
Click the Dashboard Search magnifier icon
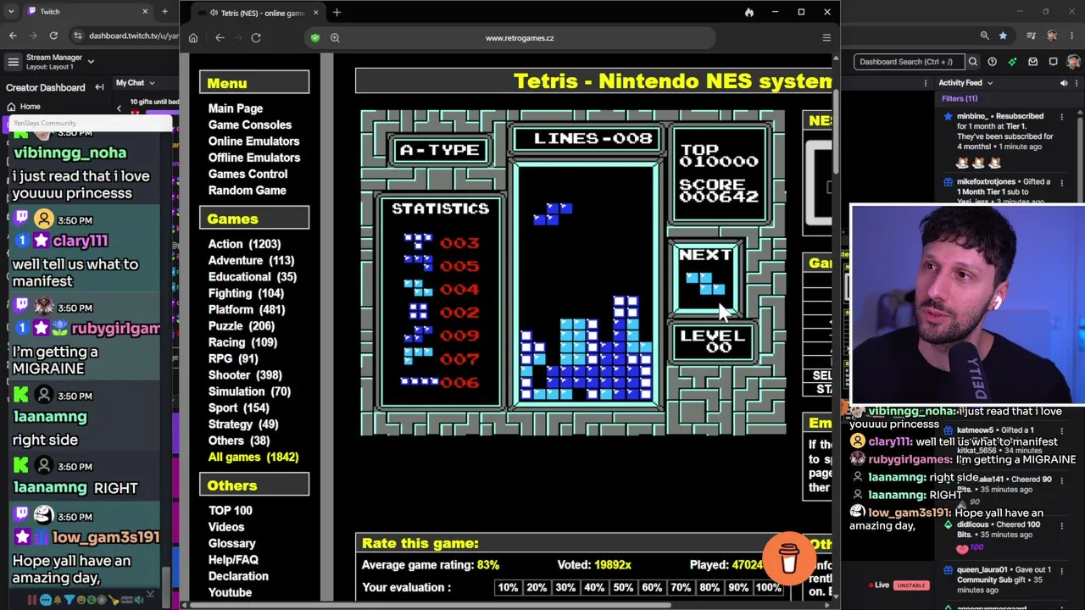pos(973,61)
